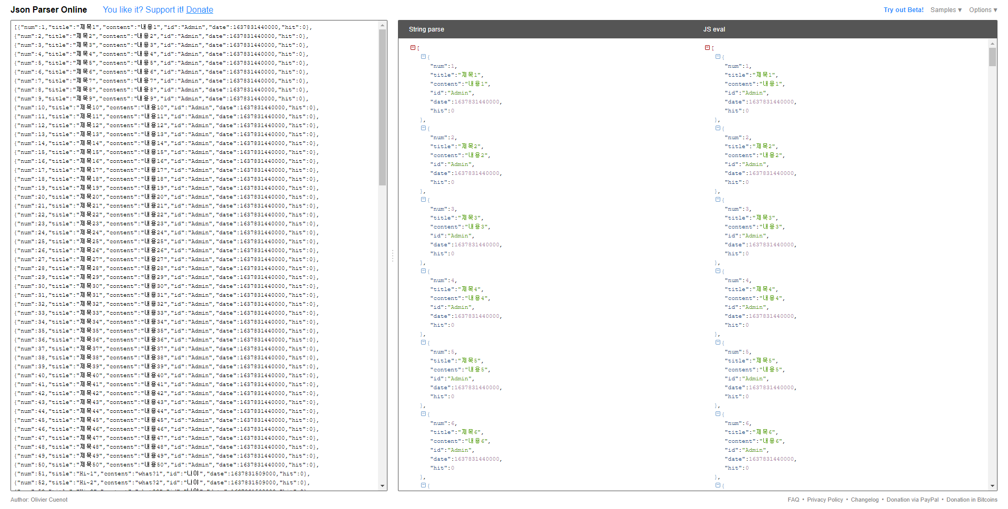
Task: Click the results panel scroll-down arrow
Action: coord(992,486)
